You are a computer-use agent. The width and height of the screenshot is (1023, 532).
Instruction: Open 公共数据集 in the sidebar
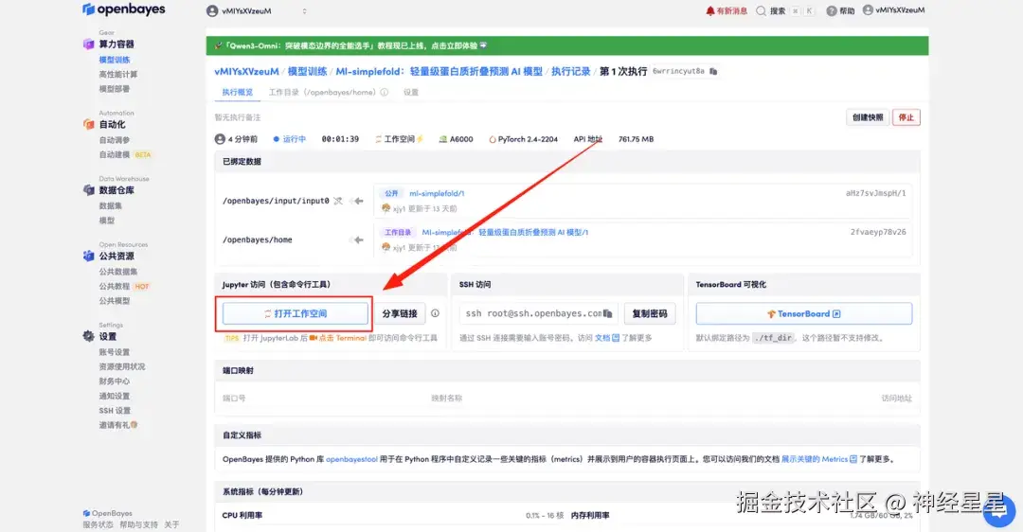coord(118,272)
